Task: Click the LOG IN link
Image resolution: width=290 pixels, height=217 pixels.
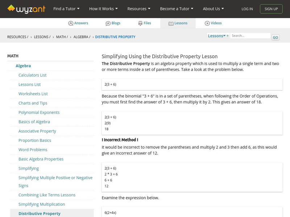Action: point(247,9)
